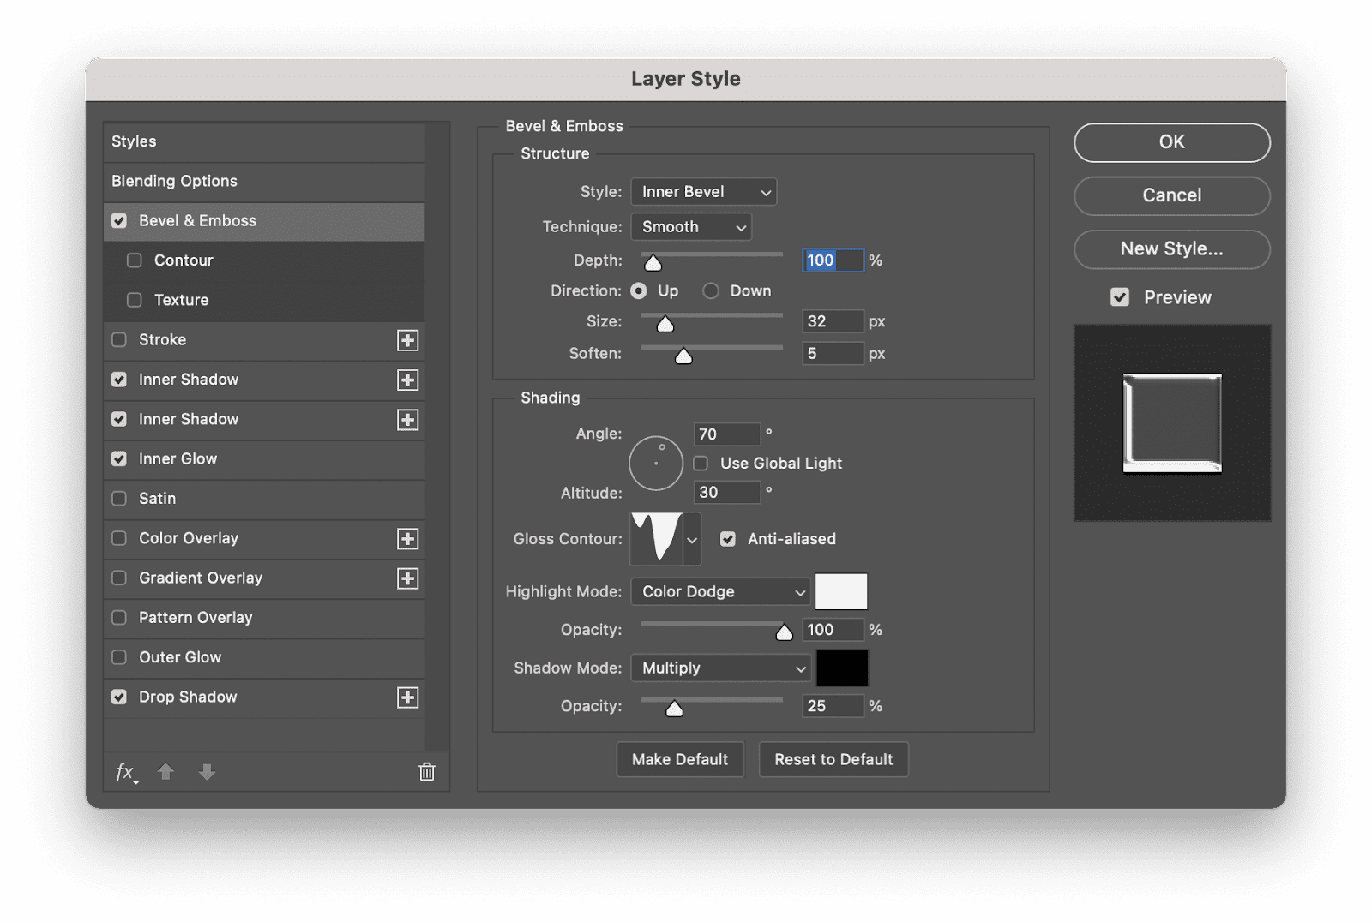
Task: Click the white highlight color swatch
Action: point(840,591)
